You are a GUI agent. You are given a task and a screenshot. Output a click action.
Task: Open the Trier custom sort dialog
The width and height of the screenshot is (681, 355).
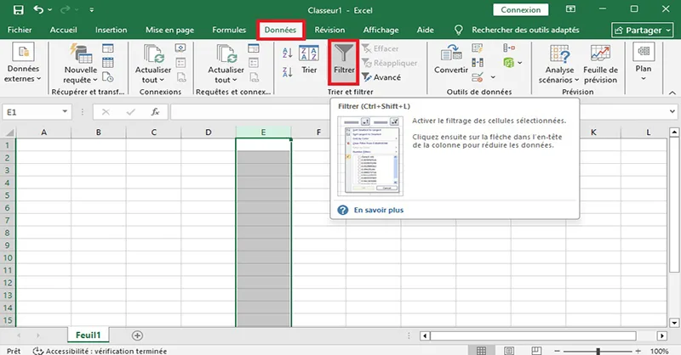coord(309,59)
